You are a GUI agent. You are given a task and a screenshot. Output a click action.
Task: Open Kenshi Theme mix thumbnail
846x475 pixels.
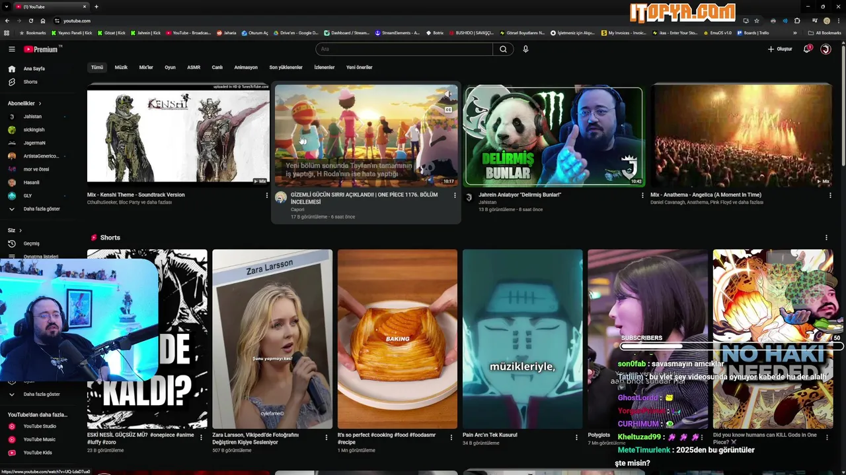178,135
